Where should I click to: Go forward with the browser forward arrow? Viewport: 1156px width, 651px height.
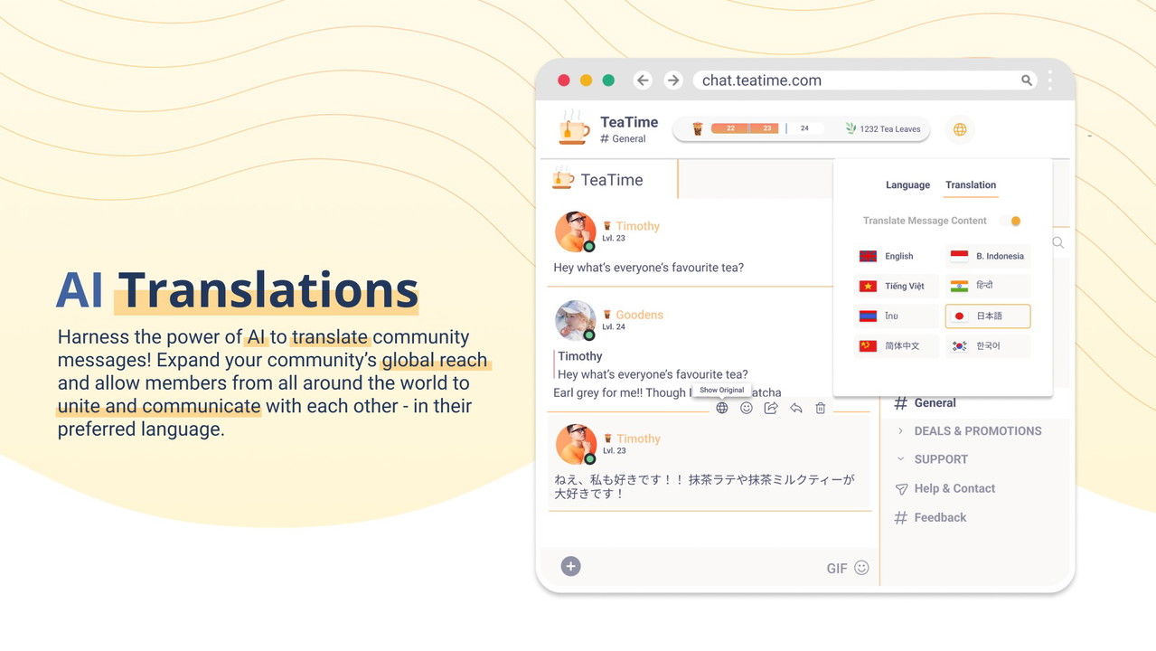click(x=672, y=80)
